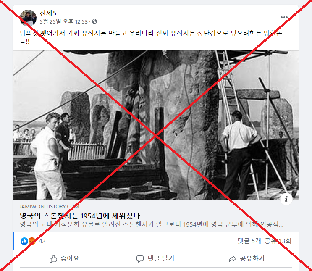Screen dimensions: 312x271
Task: Click the globe public-audience icon
Action: click(94, 21)
